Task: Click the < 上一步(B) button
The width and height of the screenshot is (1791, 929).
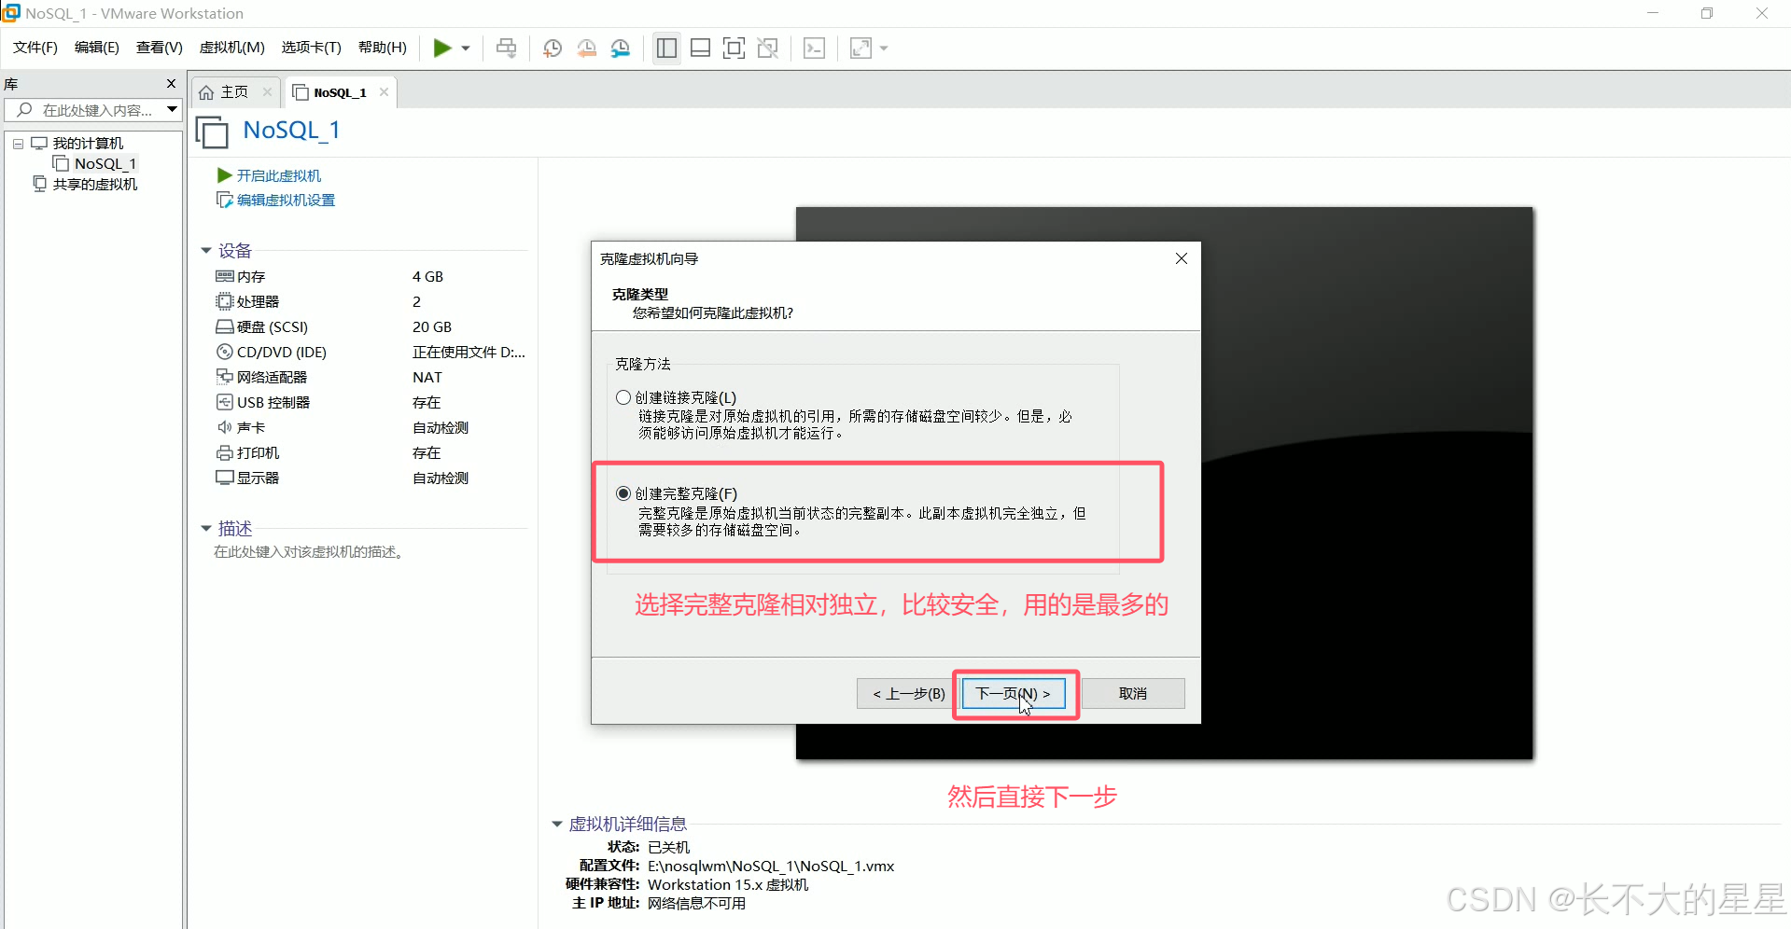Action: tap(907, 694)
